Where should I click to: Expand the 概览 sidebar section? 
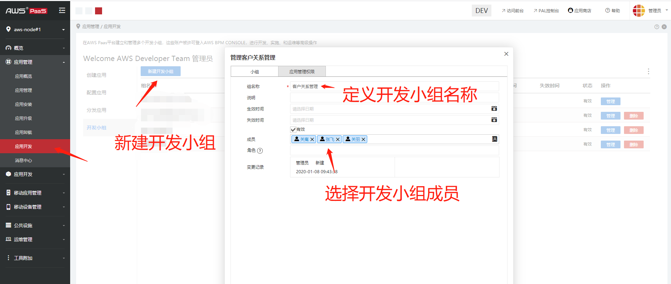click(x=64, y=48)
